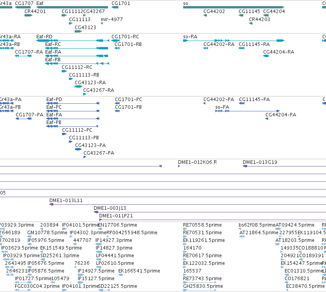
Task: Click CG43123-PA protein label
Action: (90, 145)
